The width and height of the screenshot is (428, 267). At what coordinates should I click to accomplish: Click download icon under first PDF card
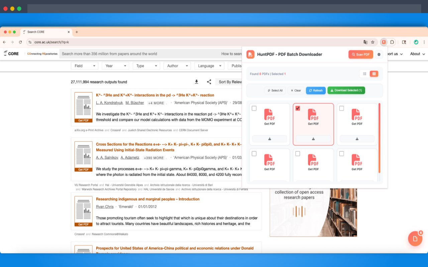pyautogui.click(x=270, y=139)
